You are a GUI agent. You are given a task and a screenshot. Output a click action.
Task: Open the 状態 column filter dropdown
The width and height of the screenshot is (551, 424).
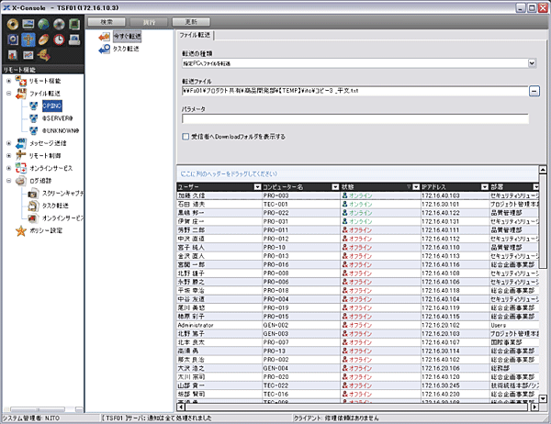tap(415, 187)
